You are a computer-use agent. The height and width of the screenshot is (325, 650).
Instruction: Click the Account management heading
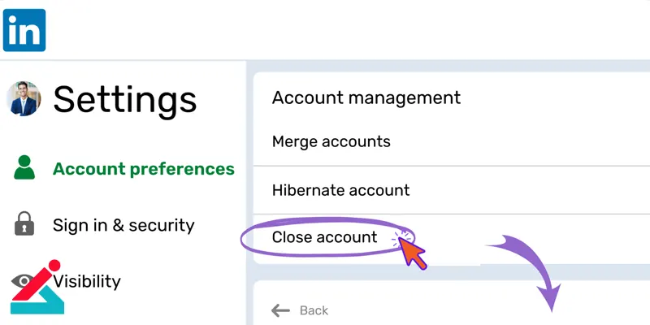[366, 97]
